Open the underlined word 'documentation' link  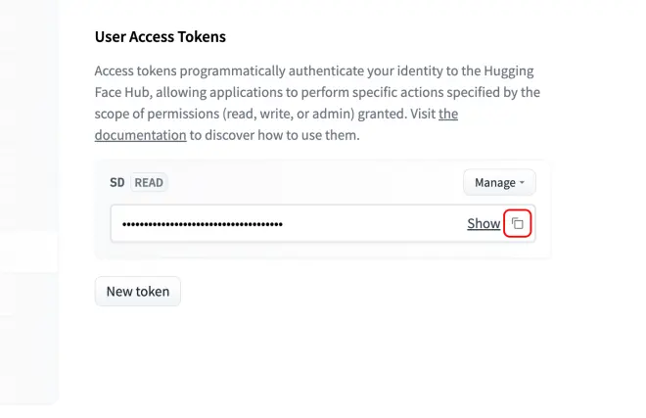point(141,135)
